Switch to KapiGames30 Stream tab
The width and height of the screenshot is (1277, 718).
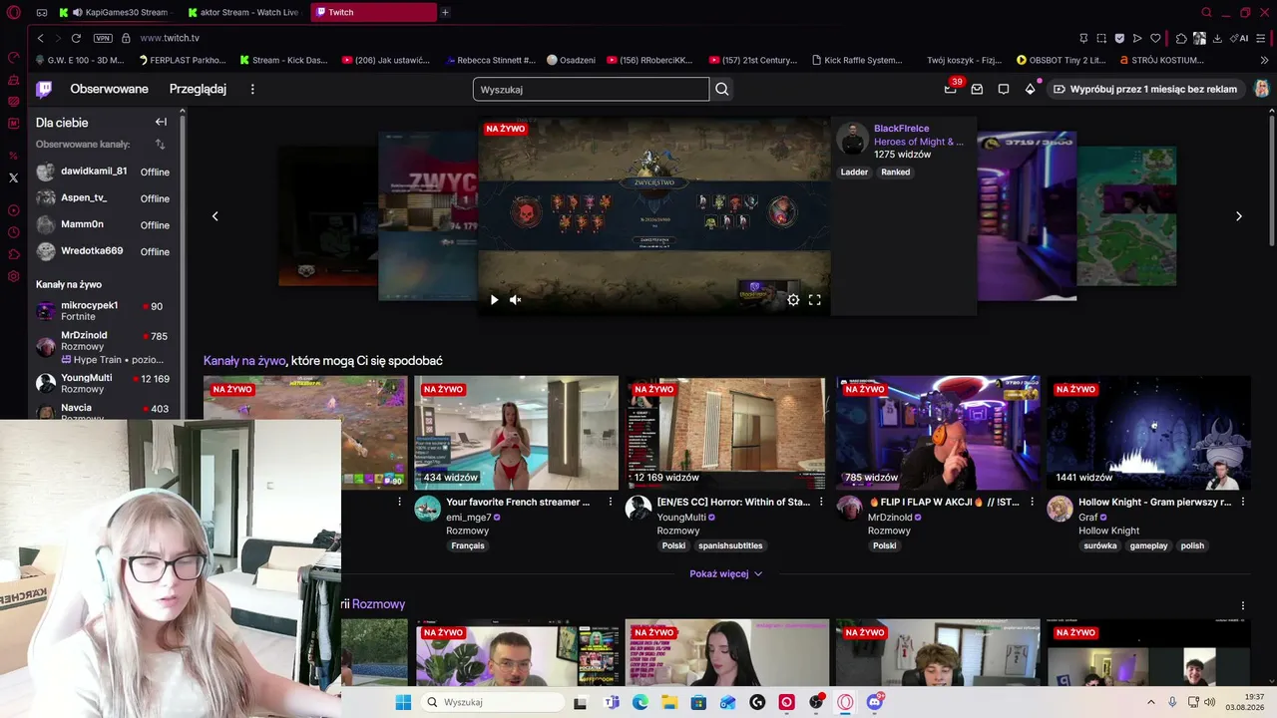[118, 12]
